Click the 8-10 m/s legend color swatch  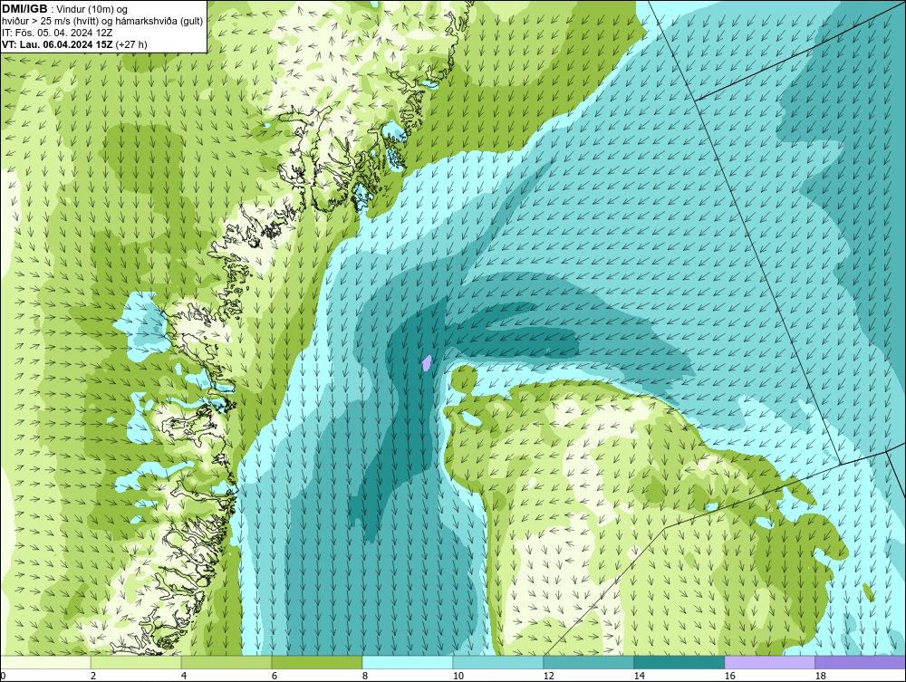click(408, 662)
